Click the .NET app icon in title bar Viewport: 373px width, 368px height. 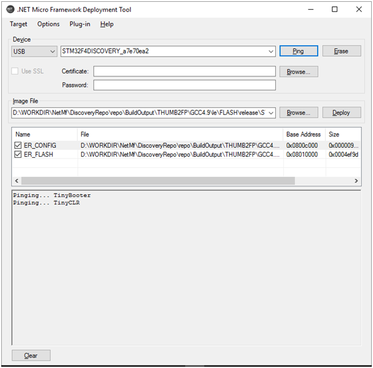[x=10, y=9]
